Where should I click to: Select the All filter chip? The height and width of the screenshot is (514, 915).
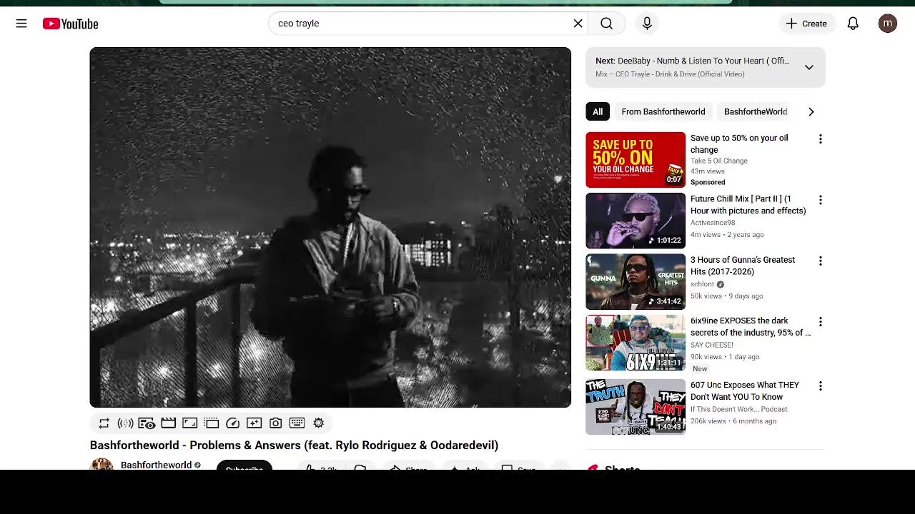598,111
